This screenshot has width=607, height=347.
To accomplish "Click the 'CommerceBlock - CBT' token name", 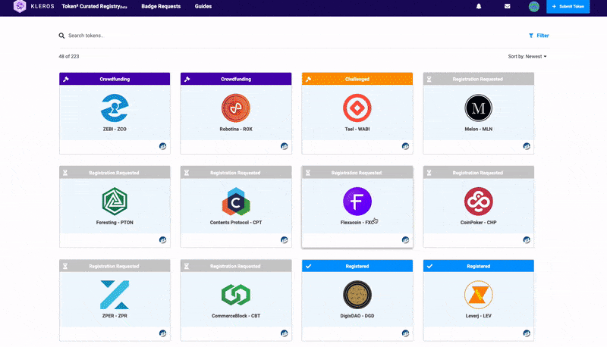I will tap(236, 316).
